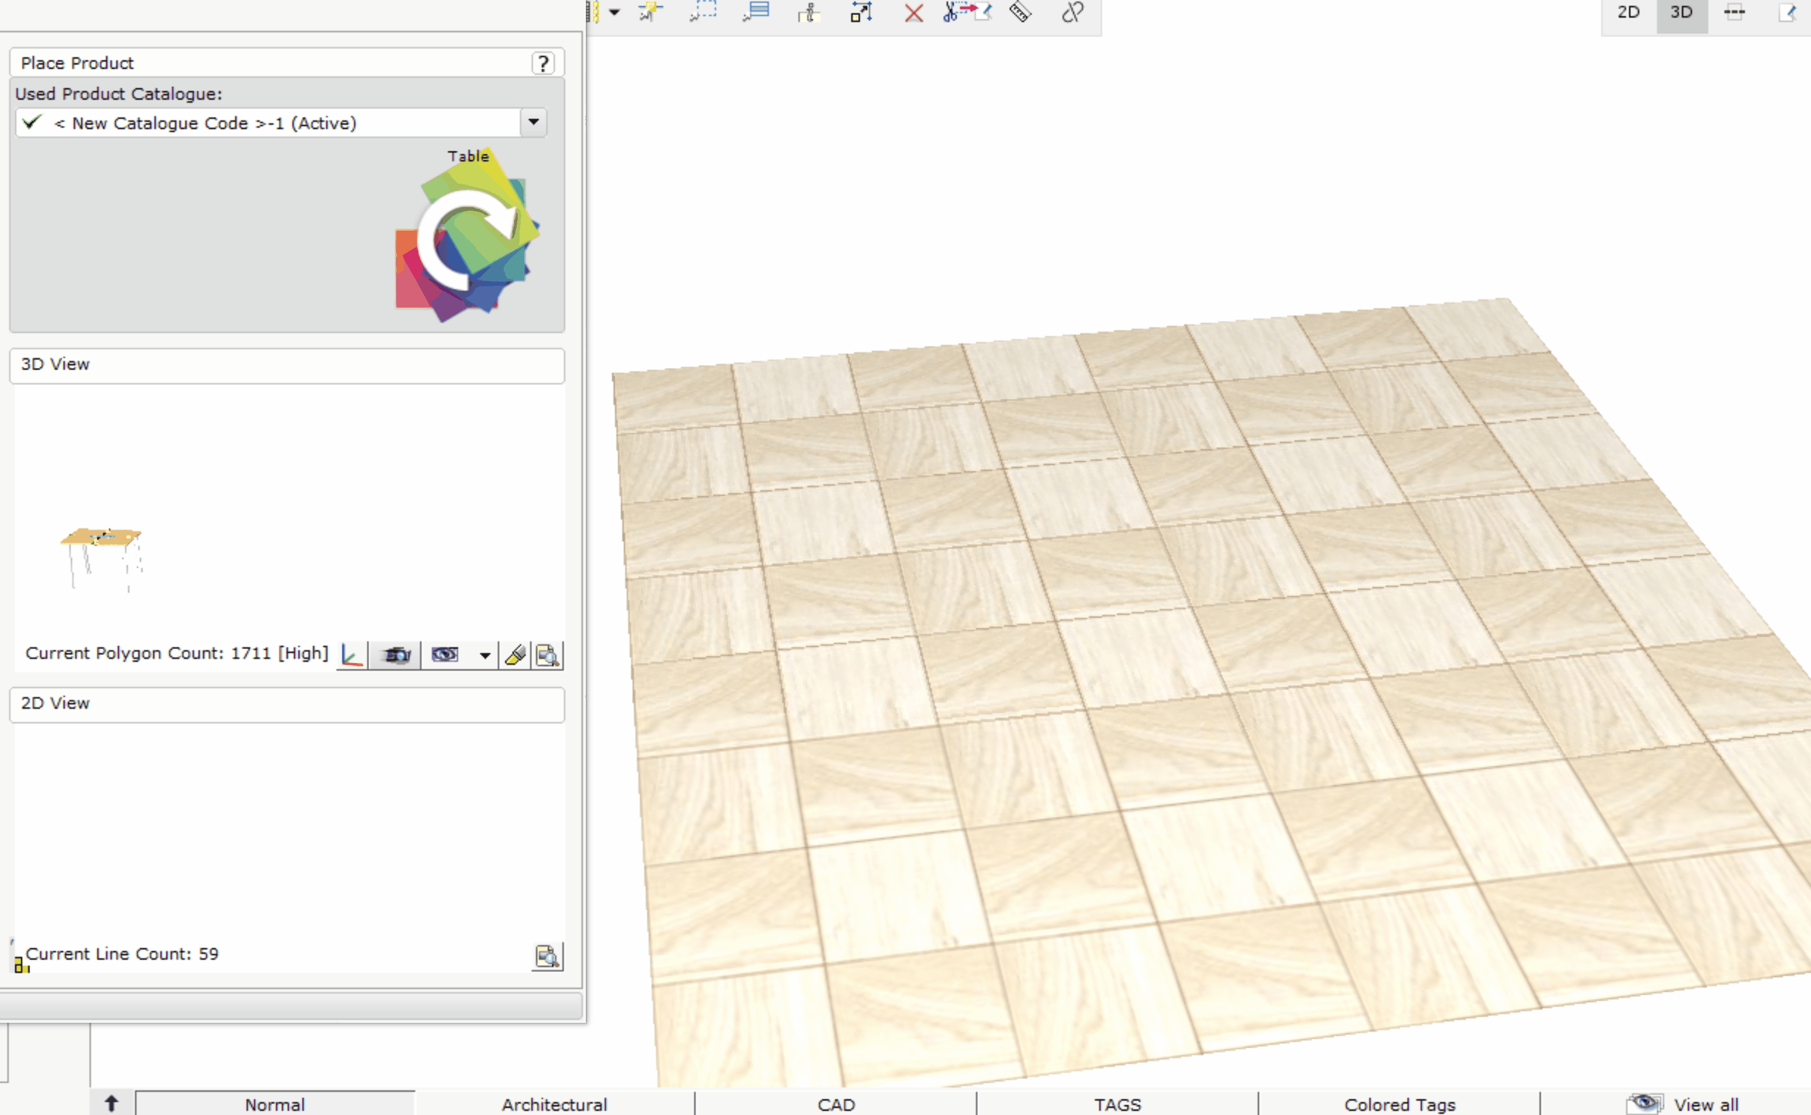Click the up arrow button at bottom
The width and height of the screenshot is (1811, 1115).
[x=112, y=1103]
